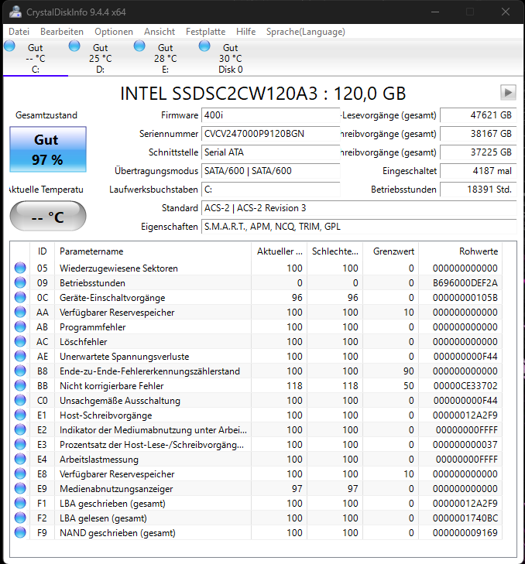525x564 pixels.
Task: Click status orb of BB Nicht korrigierbare Fehler
Action: point(20,385)
